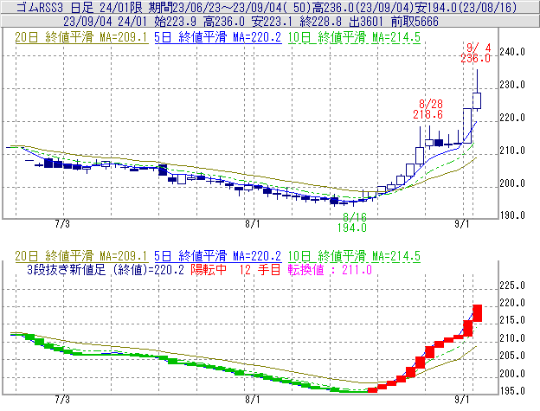Click the 3段抜き新値足 (終値)=220.2 label
The width and height of the screenshot is (540, 411).
[x=106, y=269]
